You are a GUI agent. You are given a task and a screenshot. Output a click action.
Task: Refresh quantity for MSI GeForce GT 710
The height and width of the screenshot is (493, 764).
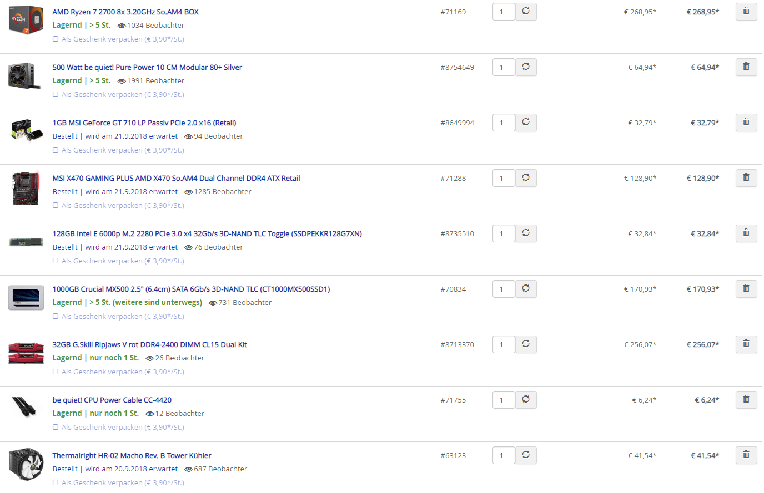526,123
